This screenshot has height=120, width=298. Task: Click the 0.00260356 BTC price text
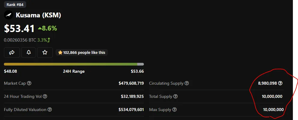[x=20, y=40]
